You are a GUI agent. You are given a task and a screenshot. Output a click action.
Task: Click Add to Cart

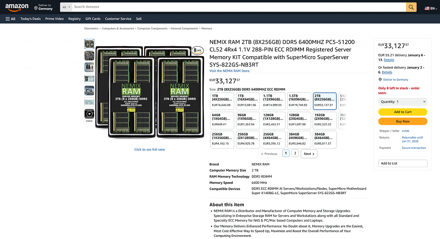click(402, 112)
